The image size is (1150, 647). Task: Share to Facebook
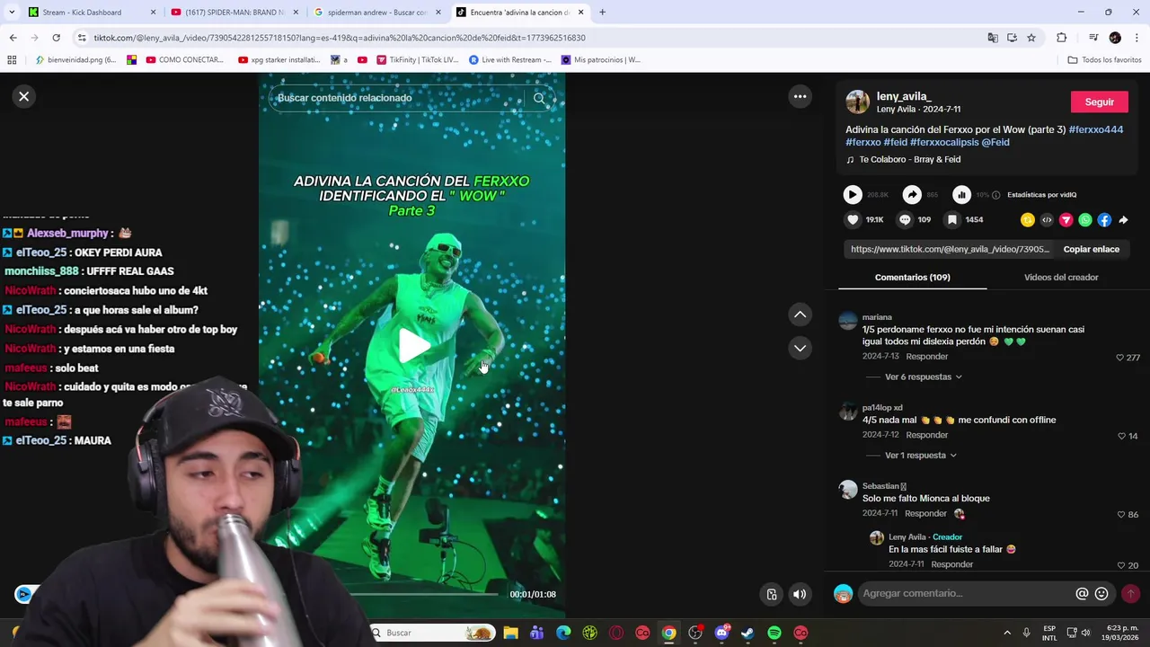pos(1104,219)
